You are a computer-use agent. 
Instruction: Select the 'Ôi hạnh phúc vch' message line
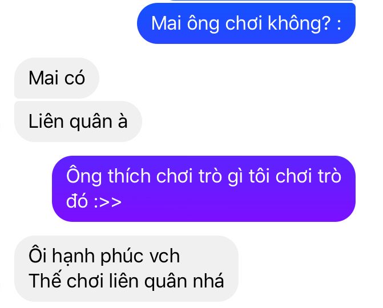104,256
